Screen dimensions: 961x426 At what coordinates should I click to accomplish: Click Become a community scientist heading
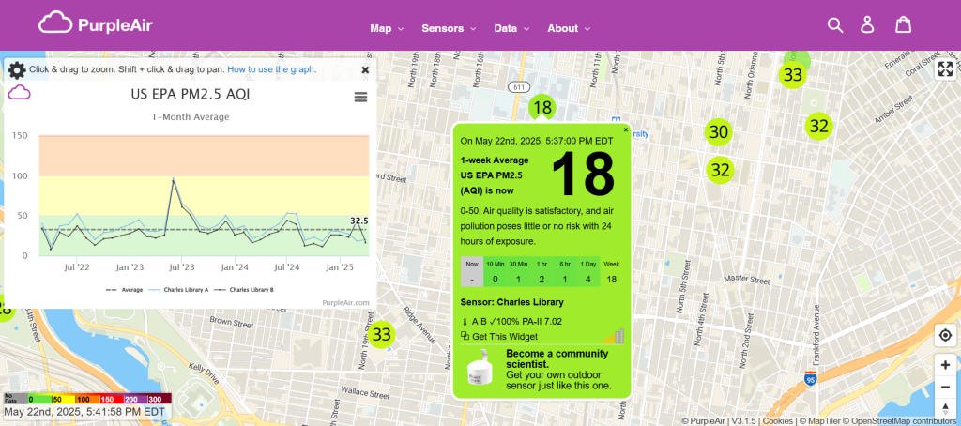[557, 358]
